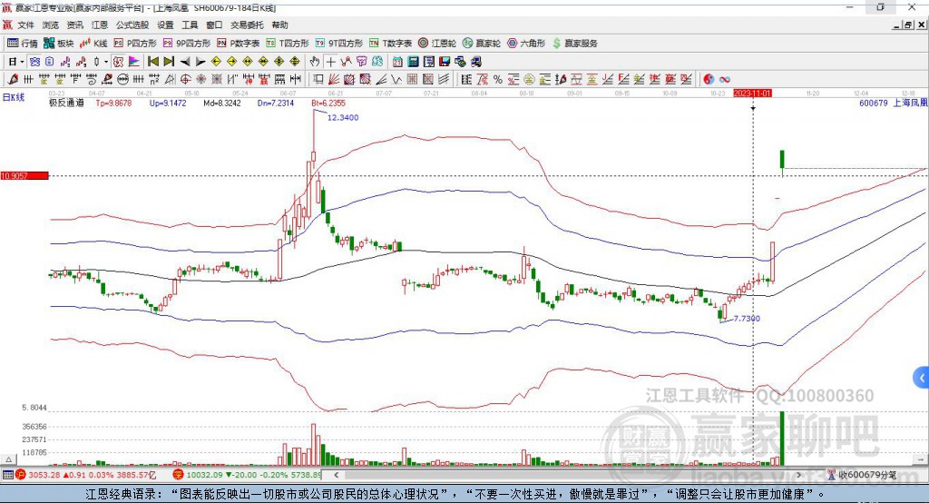The image size is (929, 503).
Task: Click the red-blue yin-yang icon
Action: coord(709,80)
